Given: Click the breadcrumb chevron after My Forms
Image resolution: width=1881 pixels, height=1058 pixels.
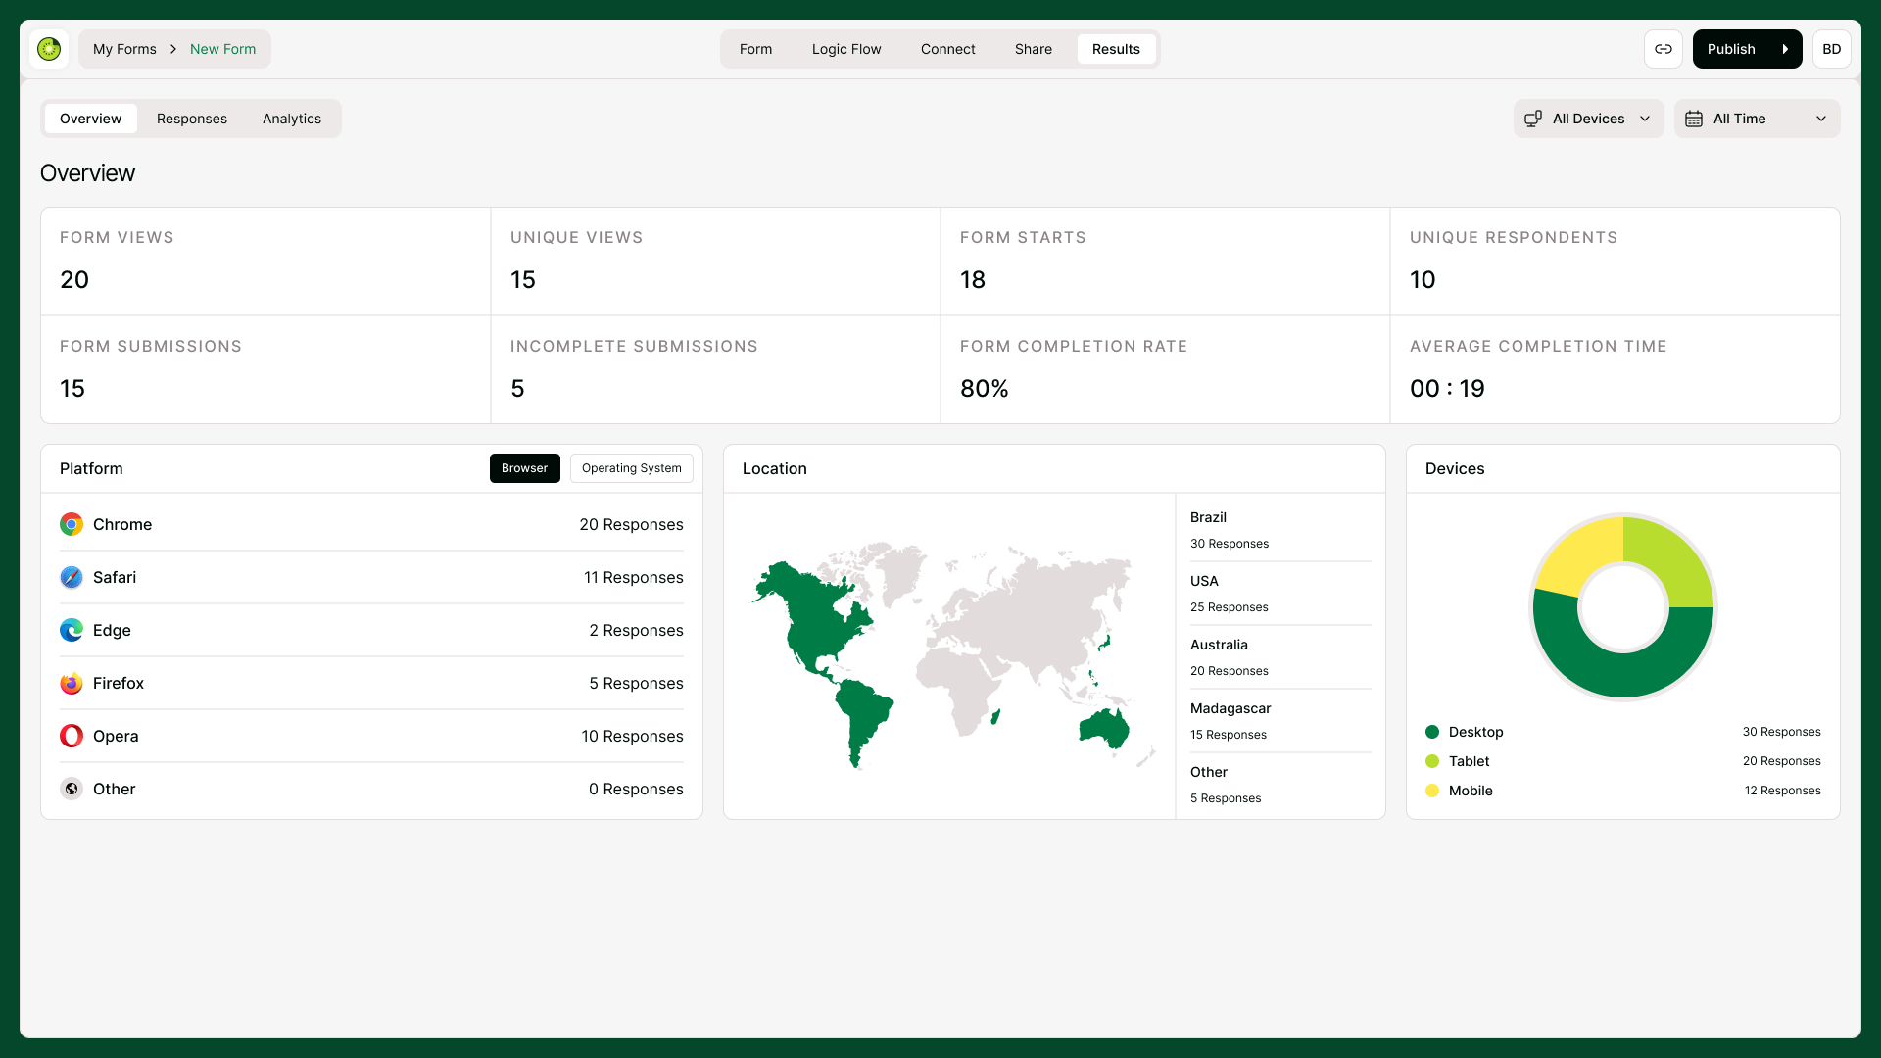Looking at the screenshot, I should (173, 49).
